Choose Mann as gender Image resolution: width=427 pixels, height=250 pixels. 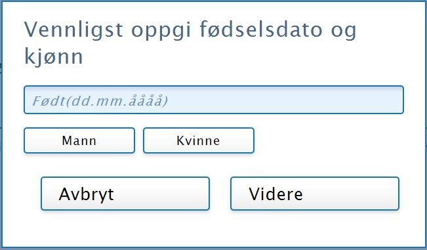tap(79, 140)
